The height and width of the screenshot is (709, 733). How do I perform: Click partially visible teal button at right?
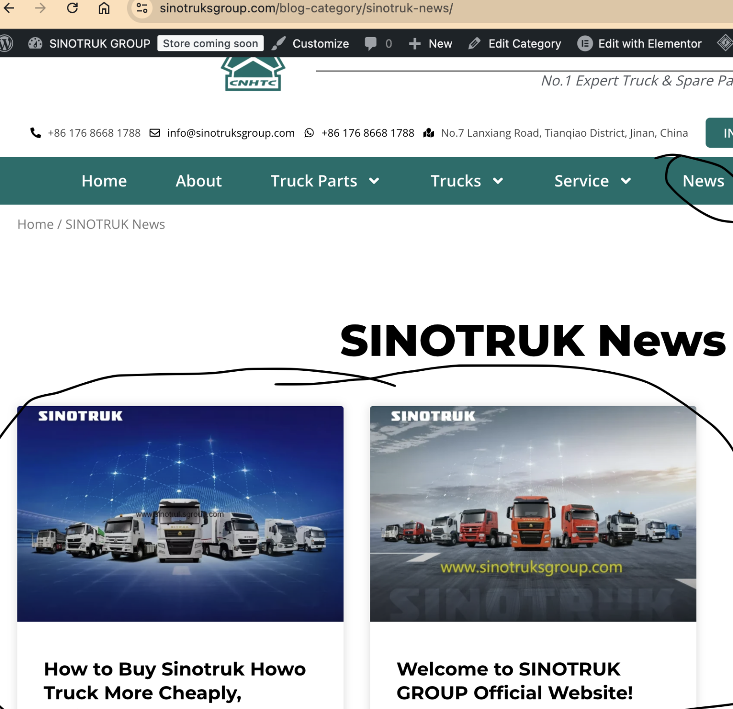719,133
